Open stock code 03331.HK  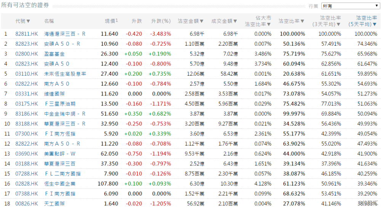[27, 94]
